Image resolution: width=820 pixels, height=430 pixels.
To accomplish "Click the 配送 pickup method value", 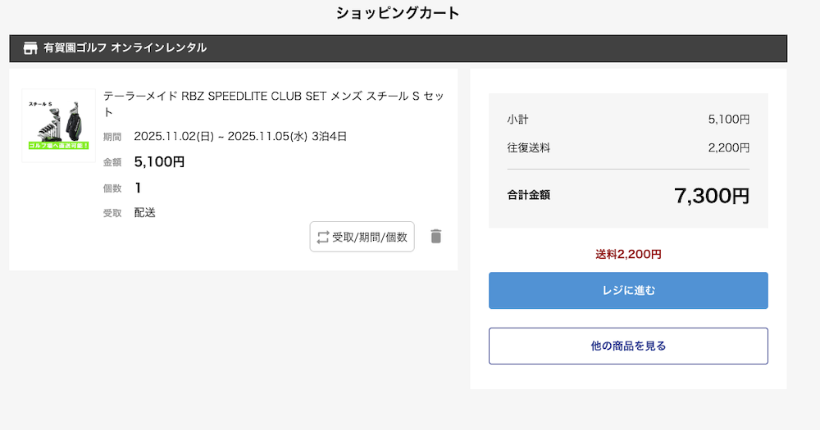I will 145,213.
